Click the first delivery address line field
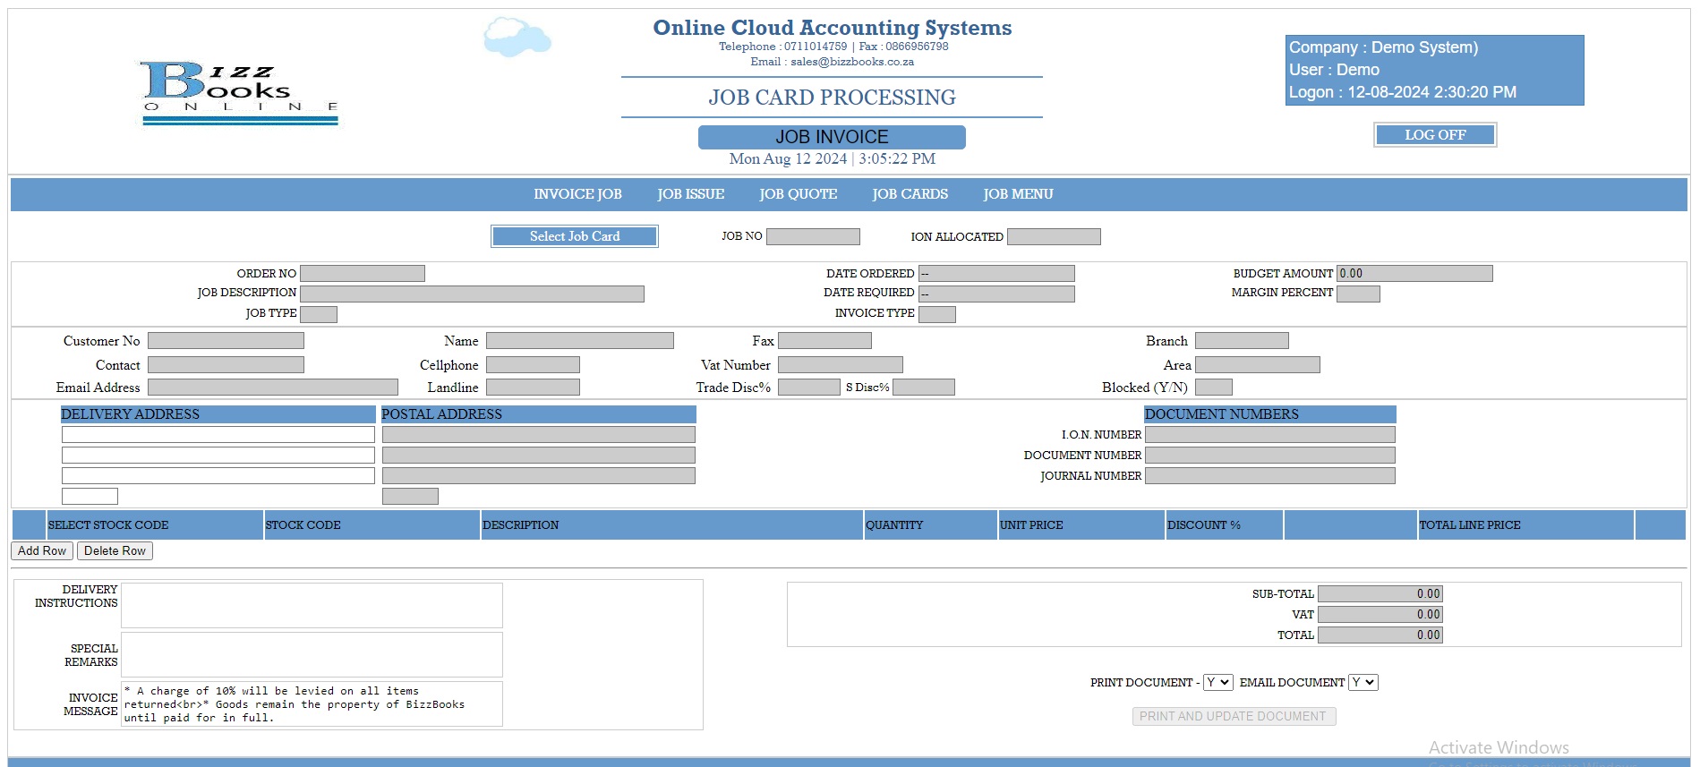 click(x=218, y=435)
